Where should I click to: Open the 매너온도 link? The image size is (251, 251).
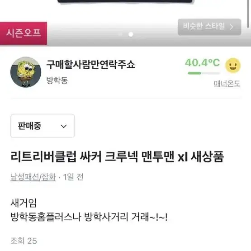227,84
